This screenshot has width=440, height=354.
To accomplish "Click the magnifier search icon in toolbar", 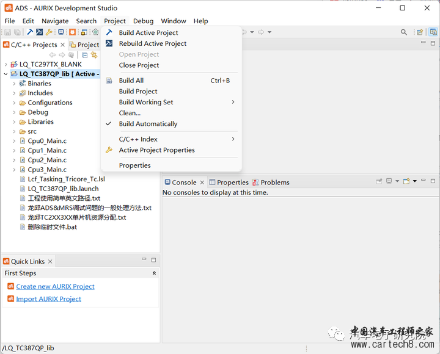I will 403,32.
